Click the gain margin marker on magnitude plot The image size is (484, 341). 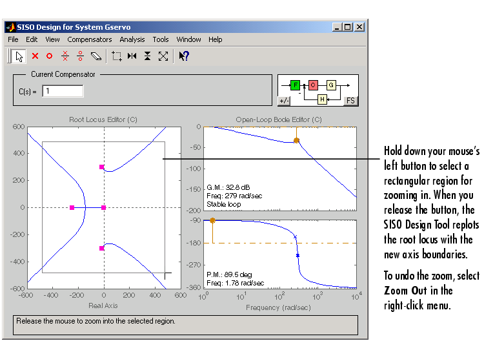[x=296, y=141]
